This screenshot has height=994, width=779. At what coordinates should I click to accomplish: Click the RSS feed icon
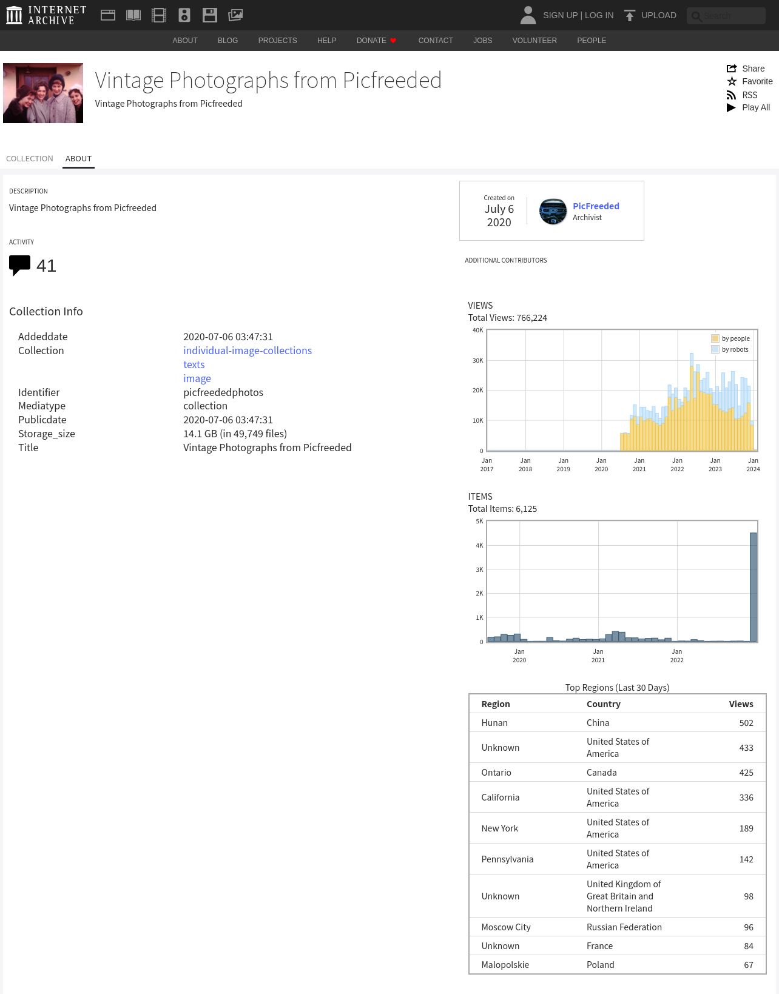coord(732,95)
